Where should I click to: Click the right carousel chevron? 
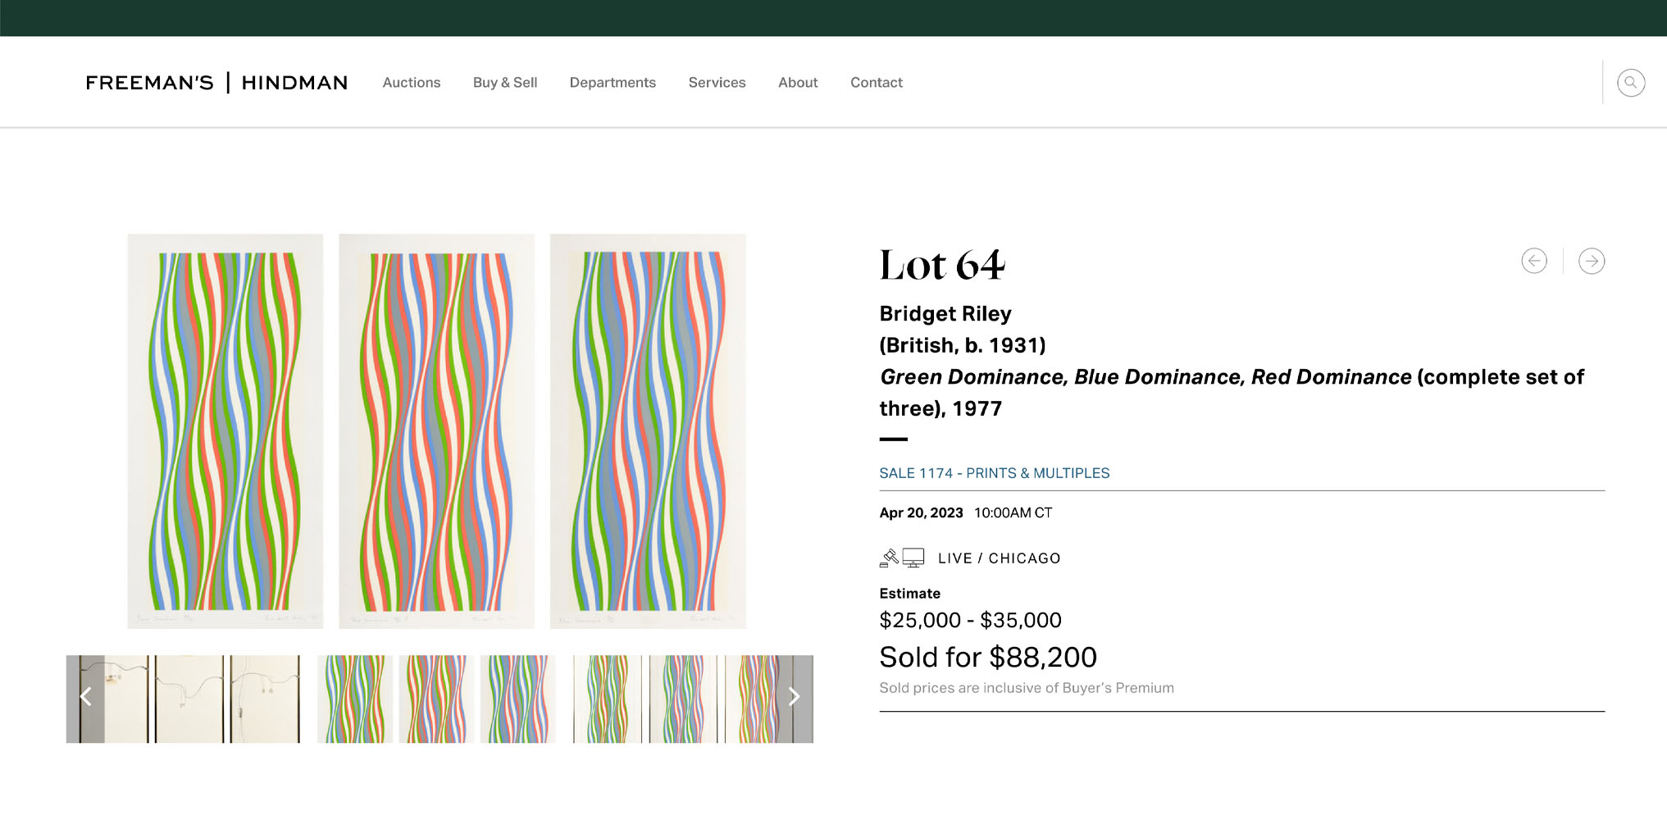793,696
